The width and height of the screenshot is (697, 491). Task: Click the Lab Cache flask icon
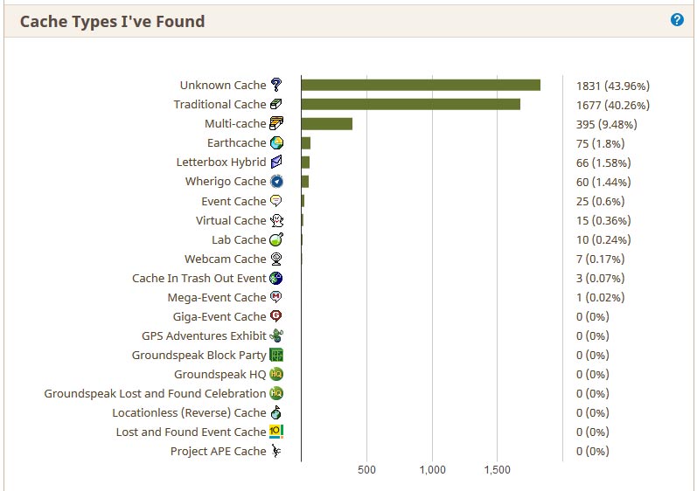point(276,239)
